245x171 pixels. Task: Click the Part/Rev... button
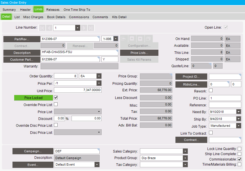coord(22,39)
